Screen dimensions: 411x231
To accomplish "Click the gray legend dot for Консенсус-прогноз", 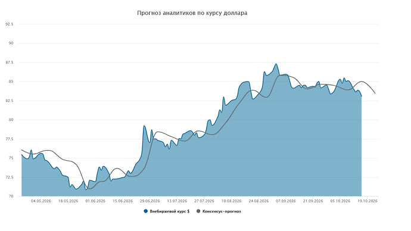I will 198,211.
